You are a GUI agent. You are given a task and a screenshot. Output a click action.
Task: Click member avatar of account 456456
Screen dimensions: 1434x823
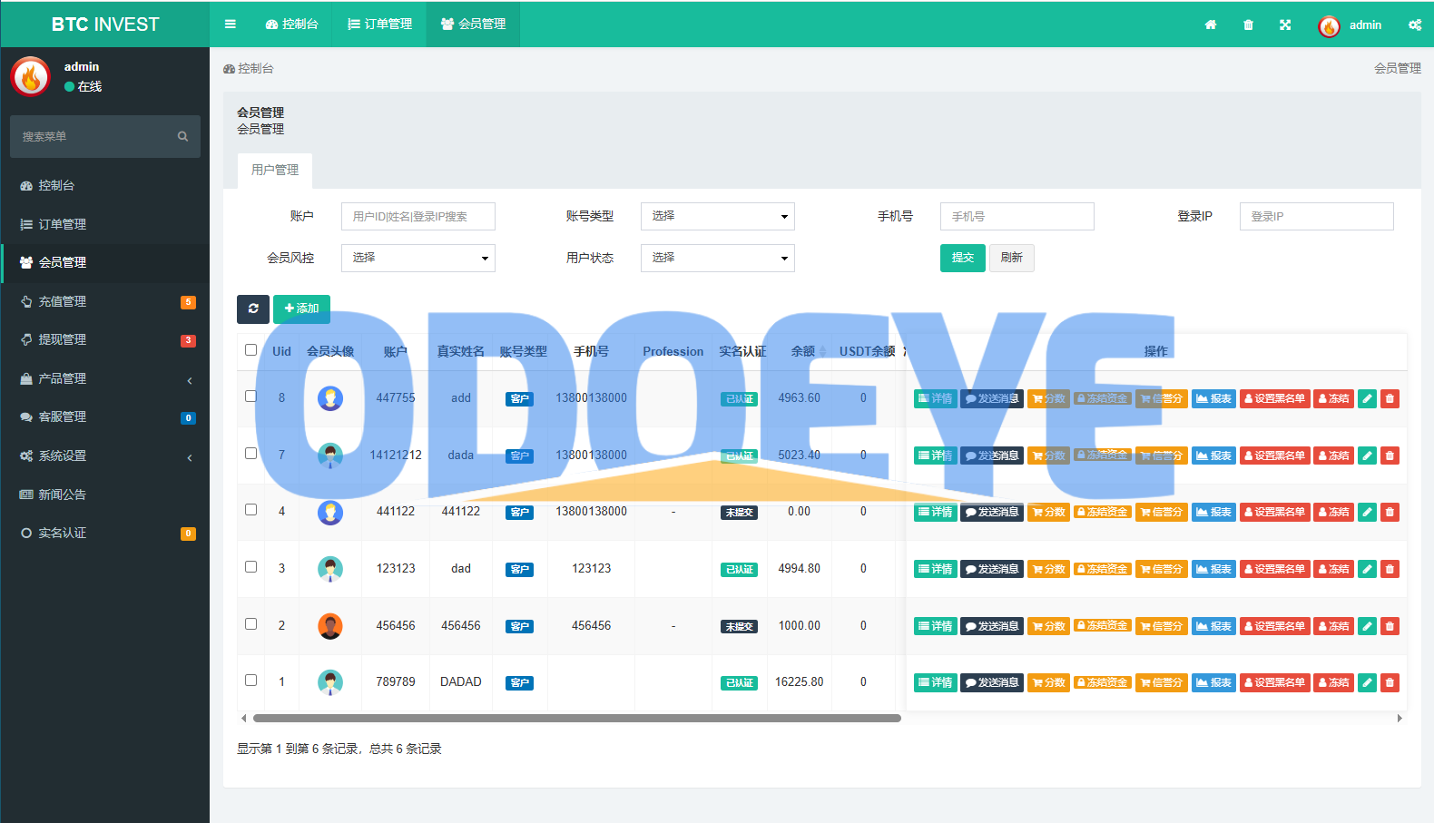coord(330,626)
